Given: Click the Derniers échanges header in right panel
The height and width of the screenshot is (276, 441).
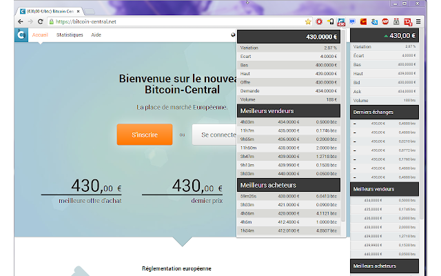Looking at the screenshot, I should click(384, 112).
